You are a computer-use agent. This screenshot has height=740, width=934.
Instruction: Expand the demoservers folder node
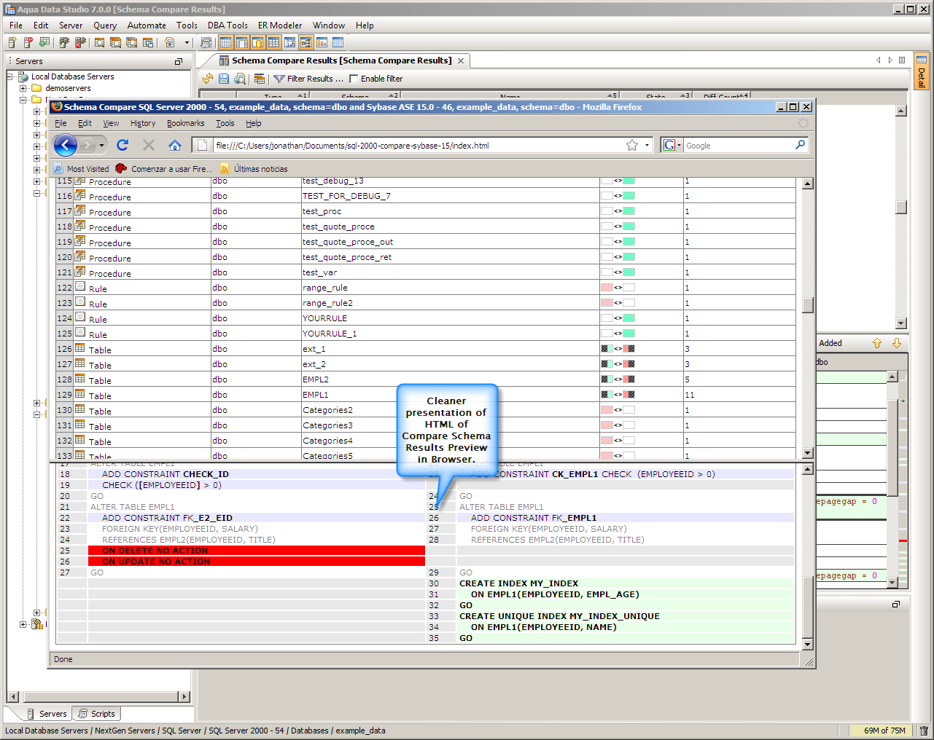23,88
